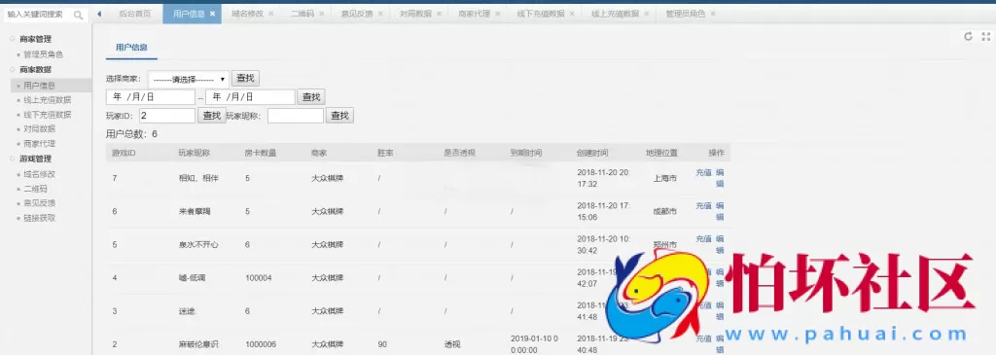This screenshot has height=355, width=996.
Task: Open 域名修改 in the sidebar
Action: pos(39,174)
